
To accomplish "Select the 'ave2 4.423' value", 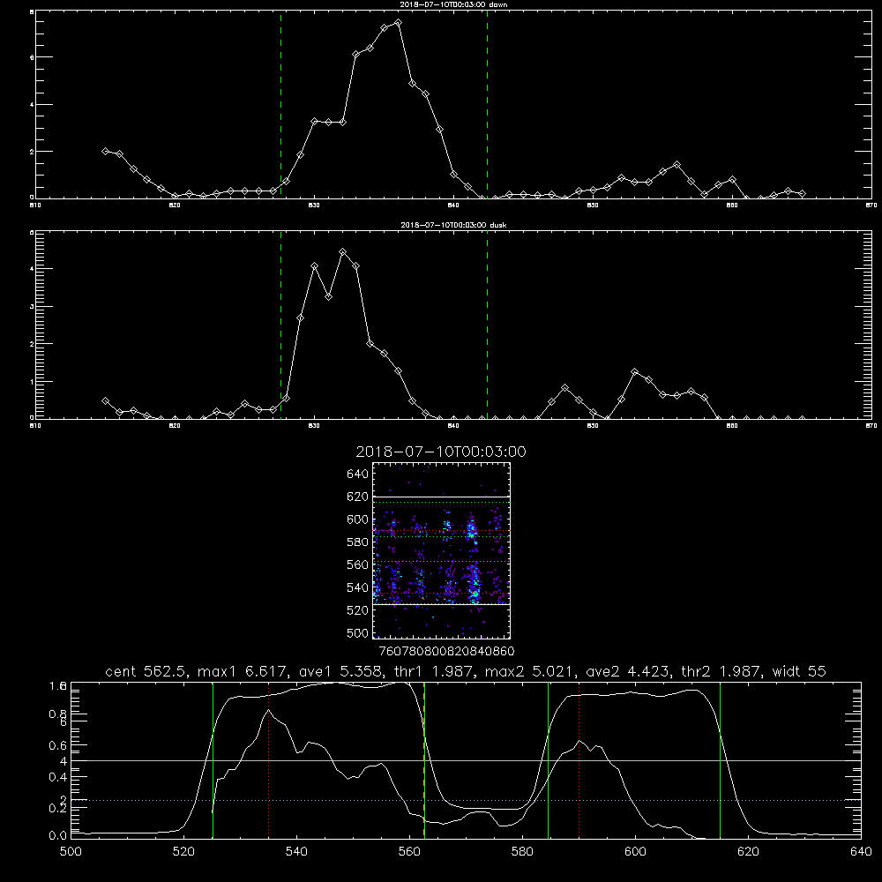I will 628,671.
